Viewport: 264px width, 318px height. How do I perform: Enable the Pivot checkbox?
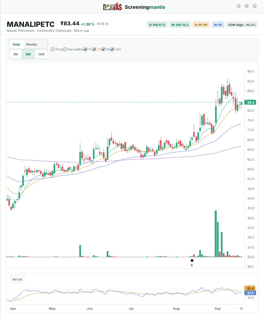(x=53, y=49)
